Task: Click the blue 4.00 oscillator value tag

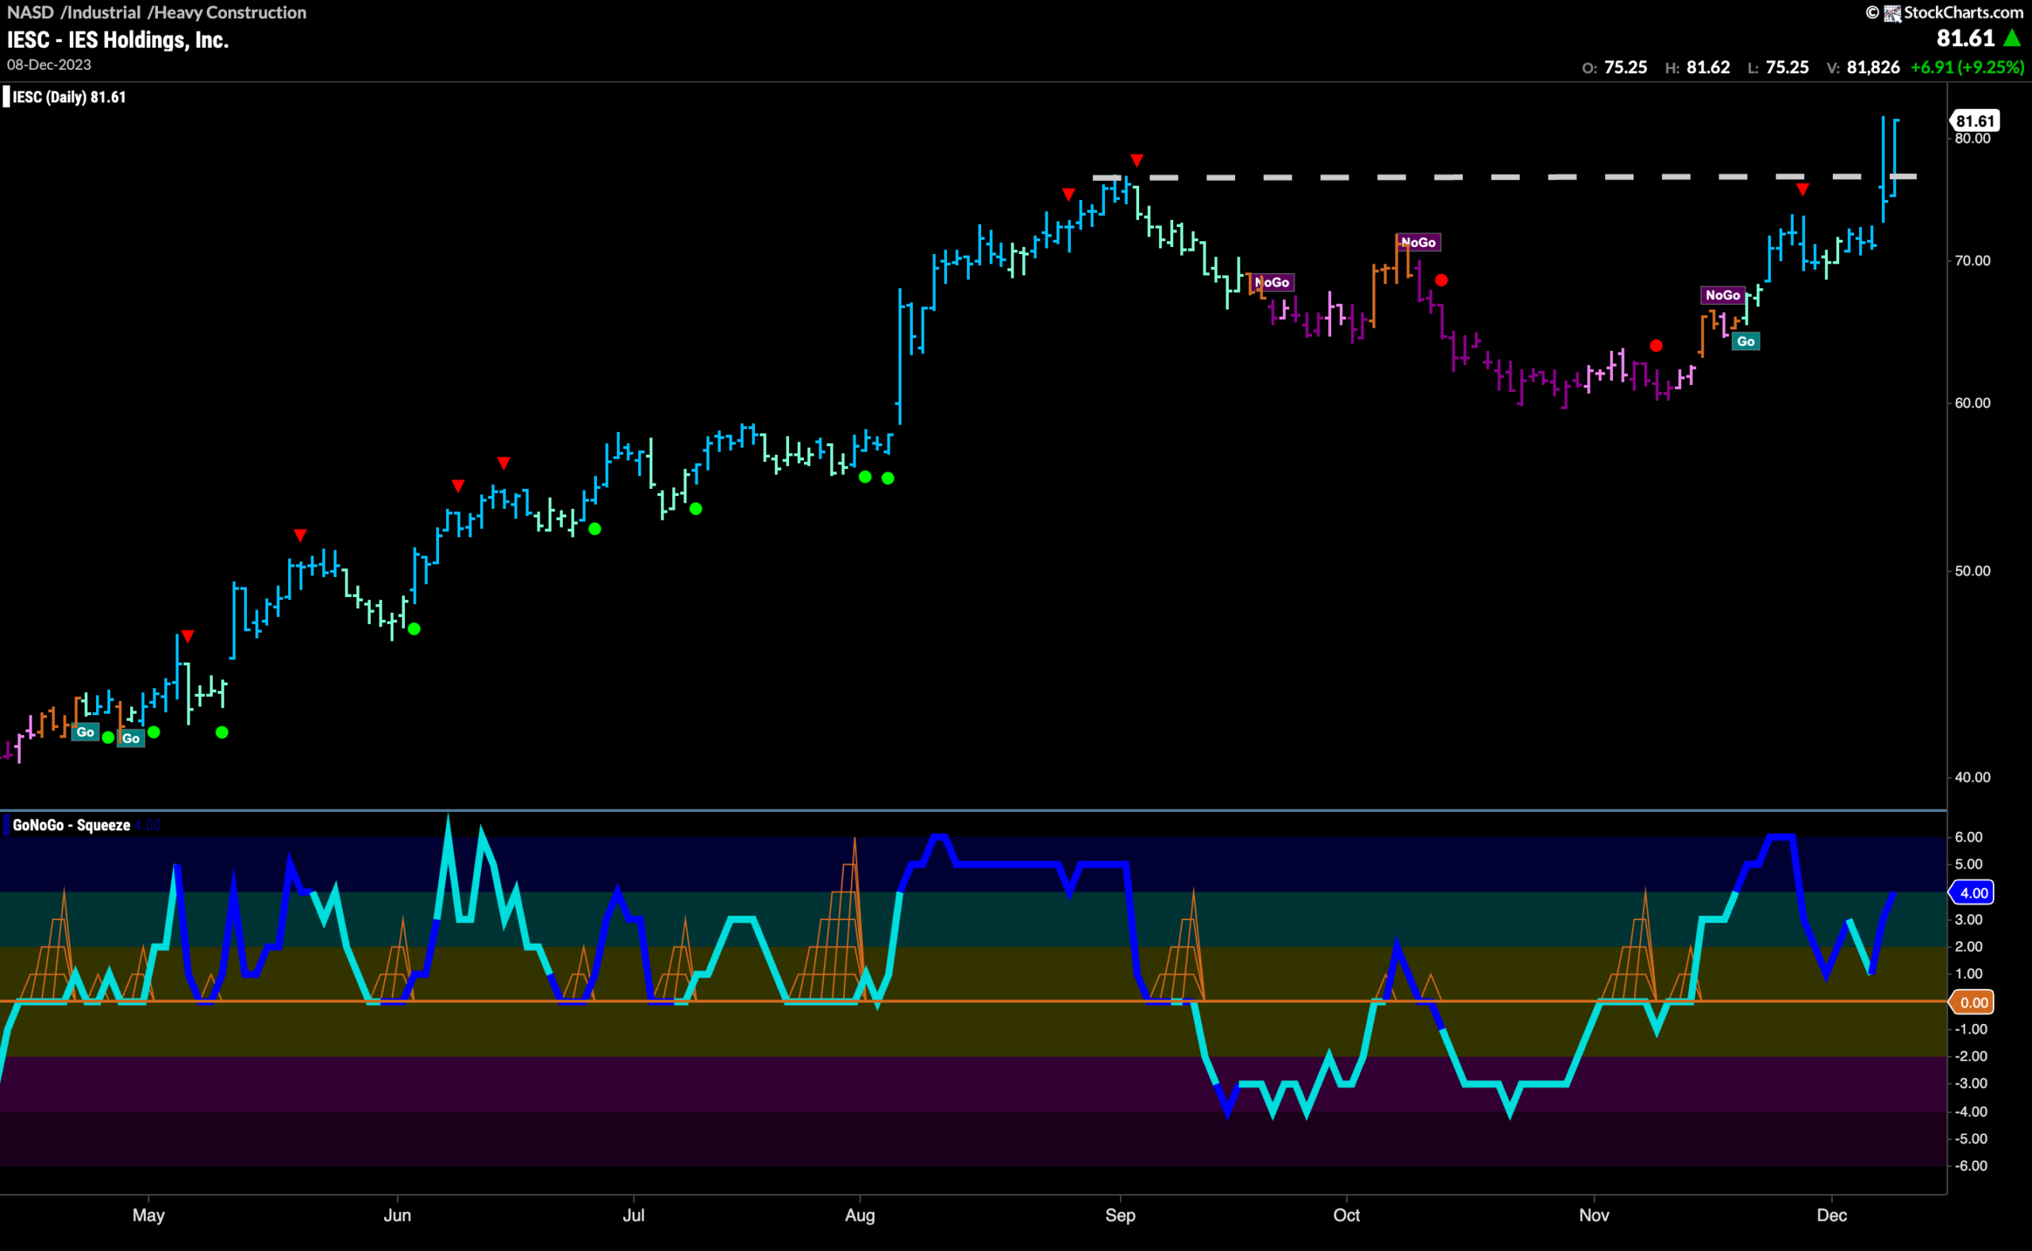Action: tap(1972, 893)
